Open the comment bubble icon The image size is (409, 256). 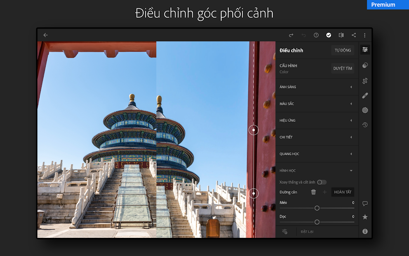tap(365, 203)
